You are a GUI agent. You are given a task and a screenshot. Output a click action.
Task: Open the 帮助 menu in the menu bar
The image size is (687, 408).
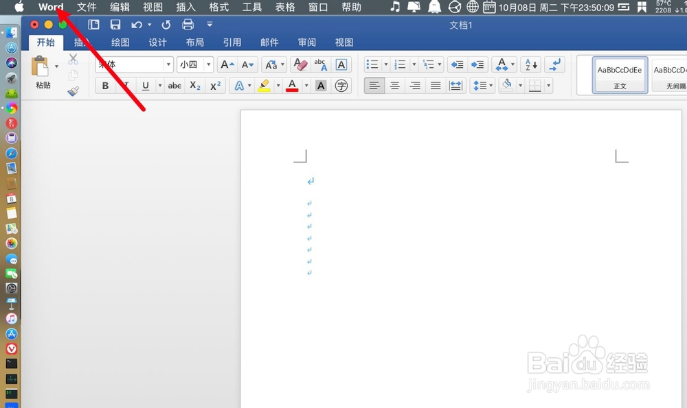351,7
